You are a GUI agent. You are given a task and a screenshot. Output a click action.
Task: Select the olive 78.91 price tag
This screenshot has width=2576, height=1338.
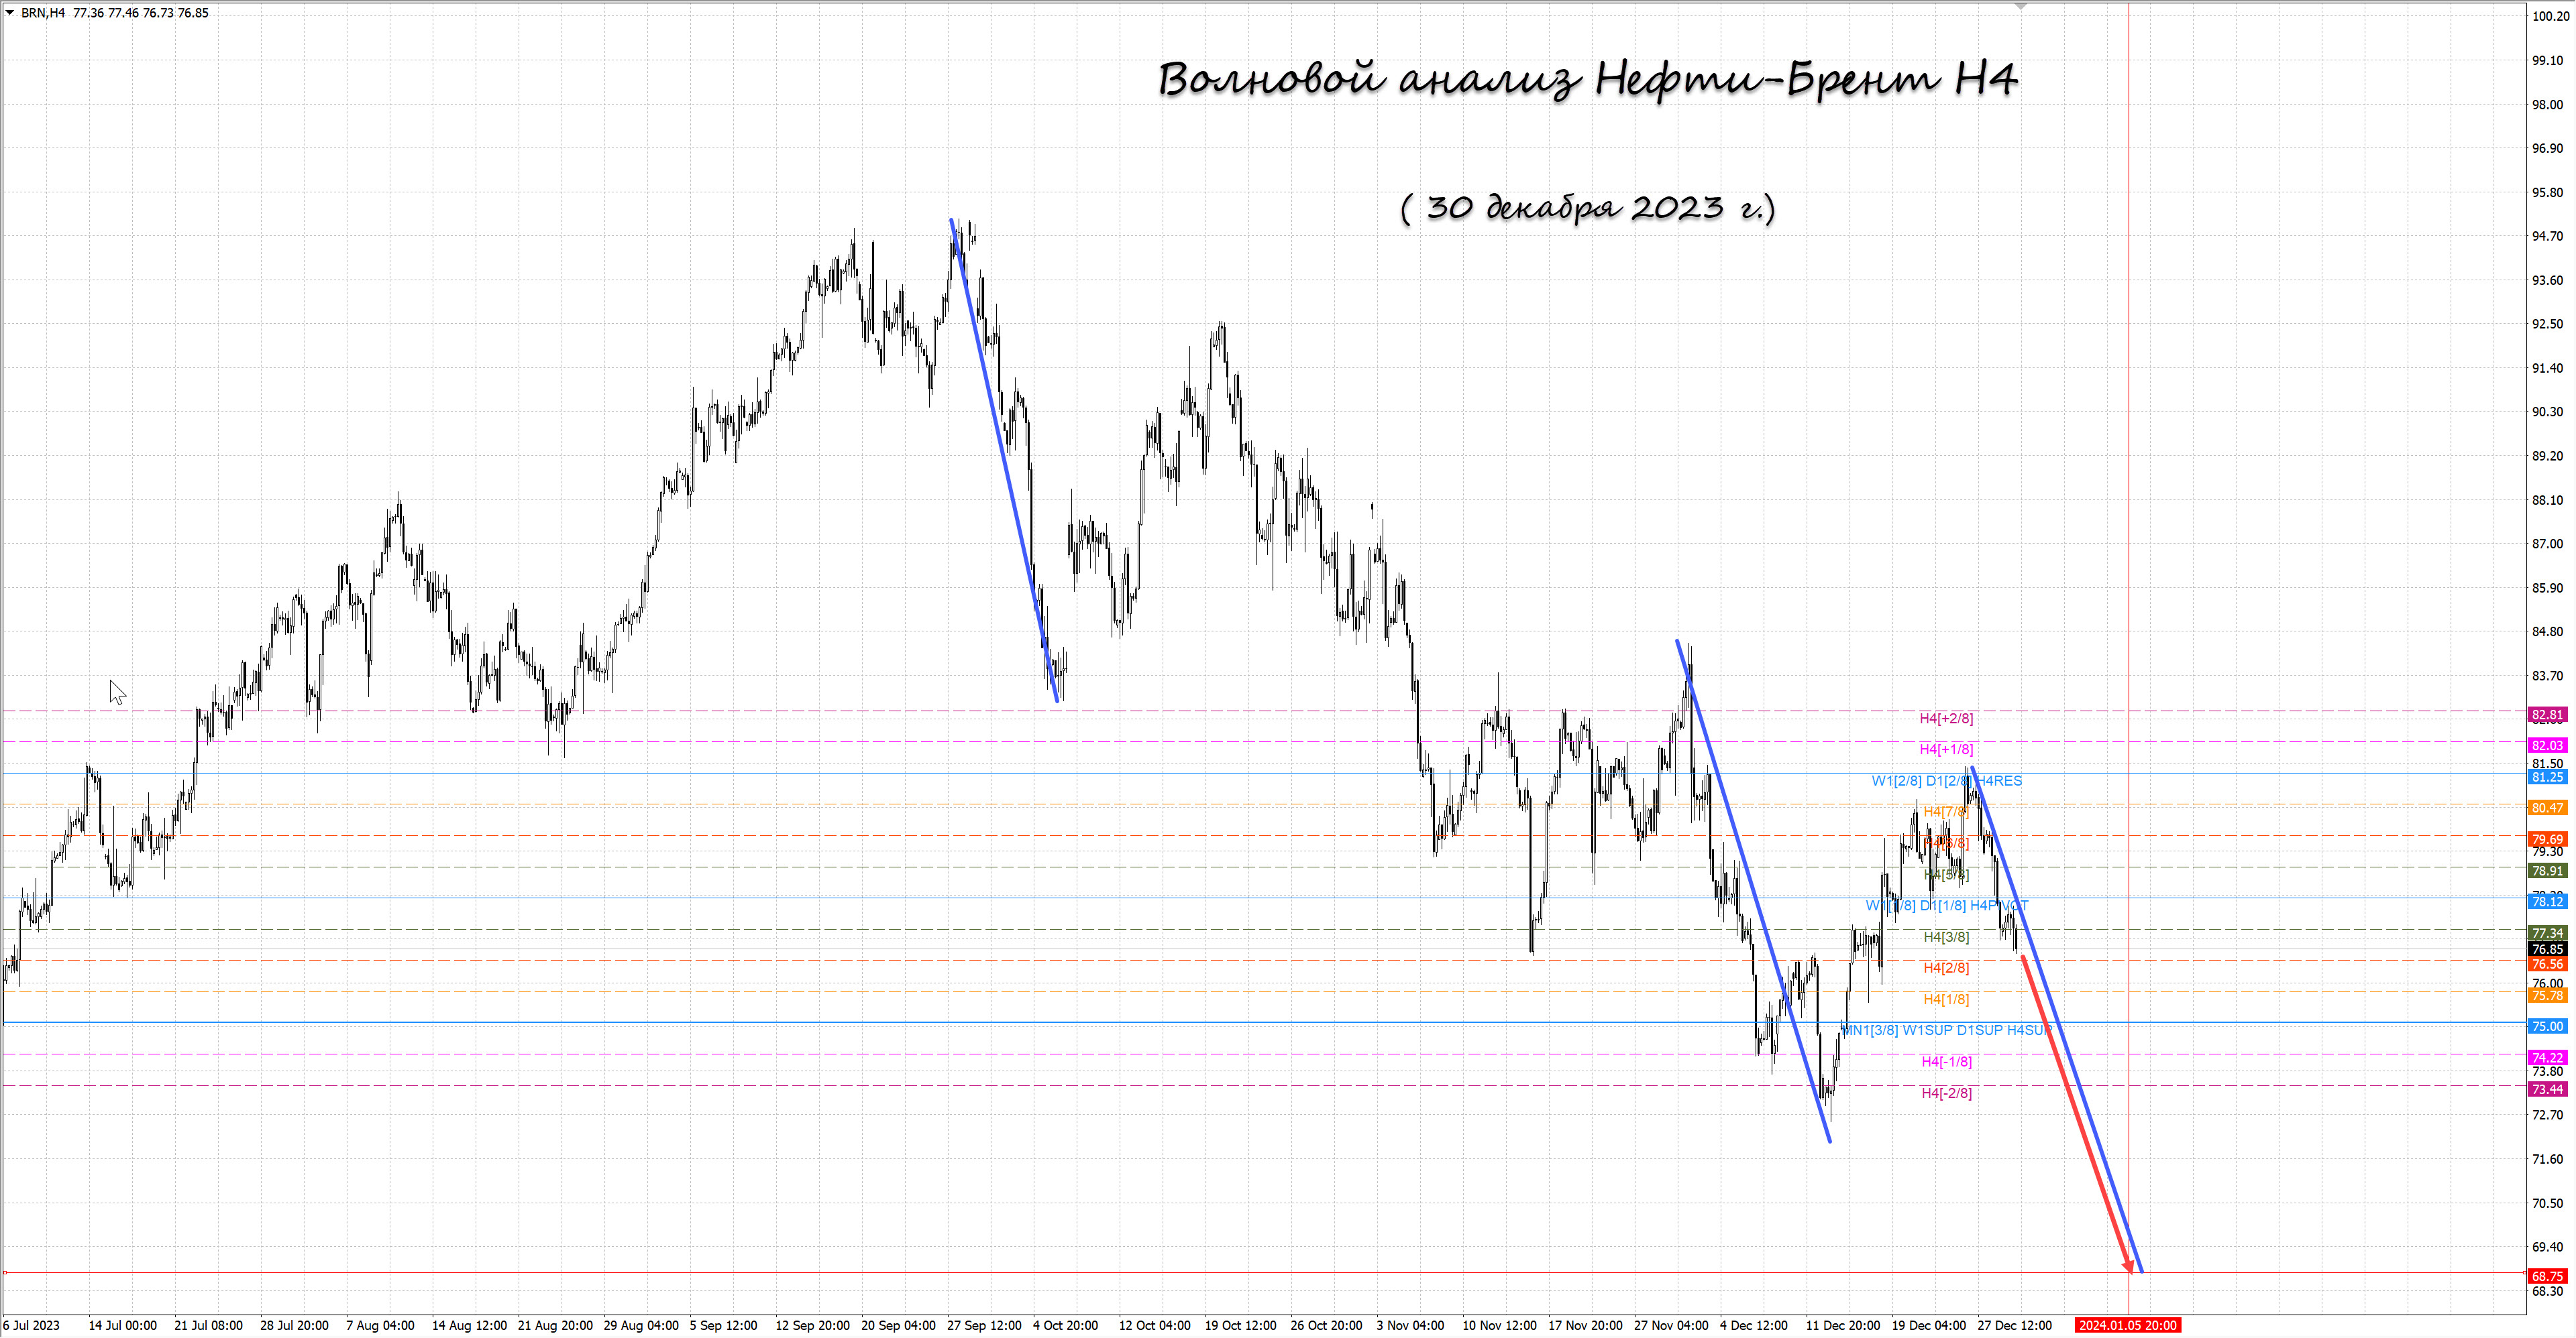[2547, 870]
